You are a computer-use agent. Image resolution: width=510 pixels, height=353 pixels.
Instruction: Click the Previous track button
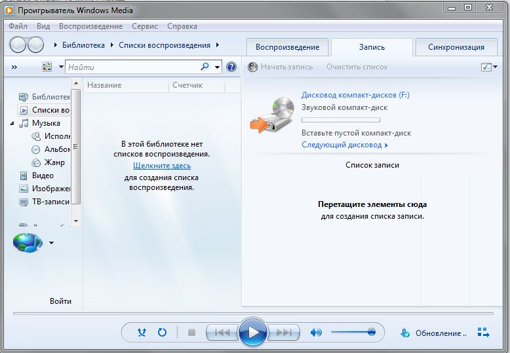pyautogui.click(x=223, y=332)
